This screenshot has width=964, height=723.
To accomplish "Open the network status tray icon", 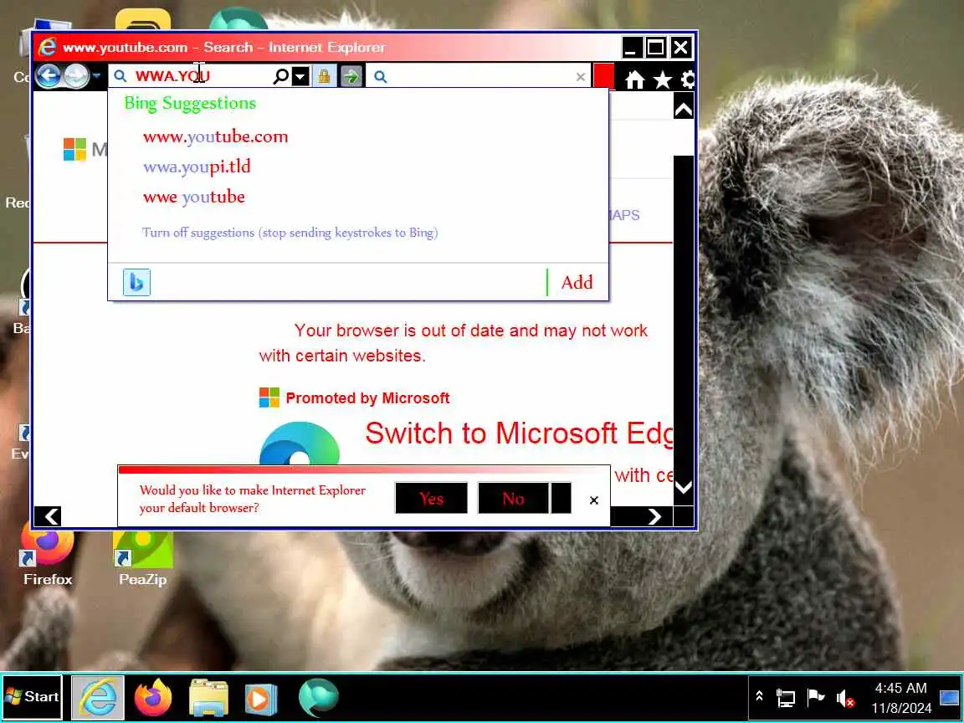I will [x=786, y=698].
